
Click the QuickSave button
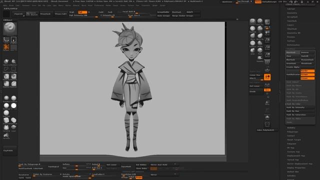[227, 2]
